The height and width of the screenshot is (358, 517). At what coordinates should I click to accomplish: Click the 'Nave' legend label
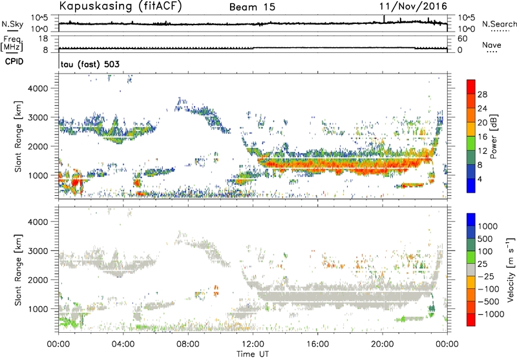[492, 45]
